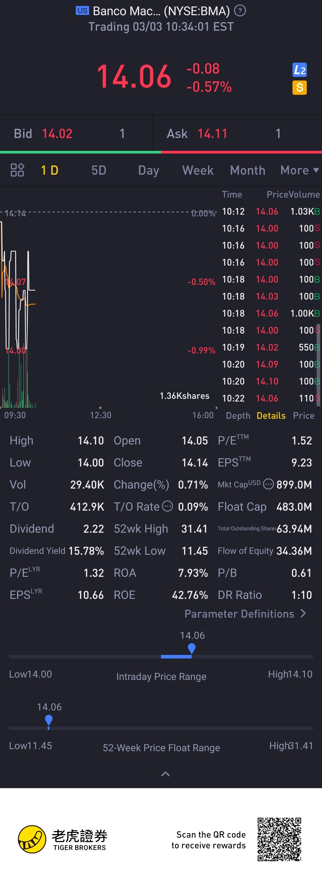This screenshot has width=322, height=891.
Task: Tap the Float Cap 483.0M value
Action: pos(294,506)
